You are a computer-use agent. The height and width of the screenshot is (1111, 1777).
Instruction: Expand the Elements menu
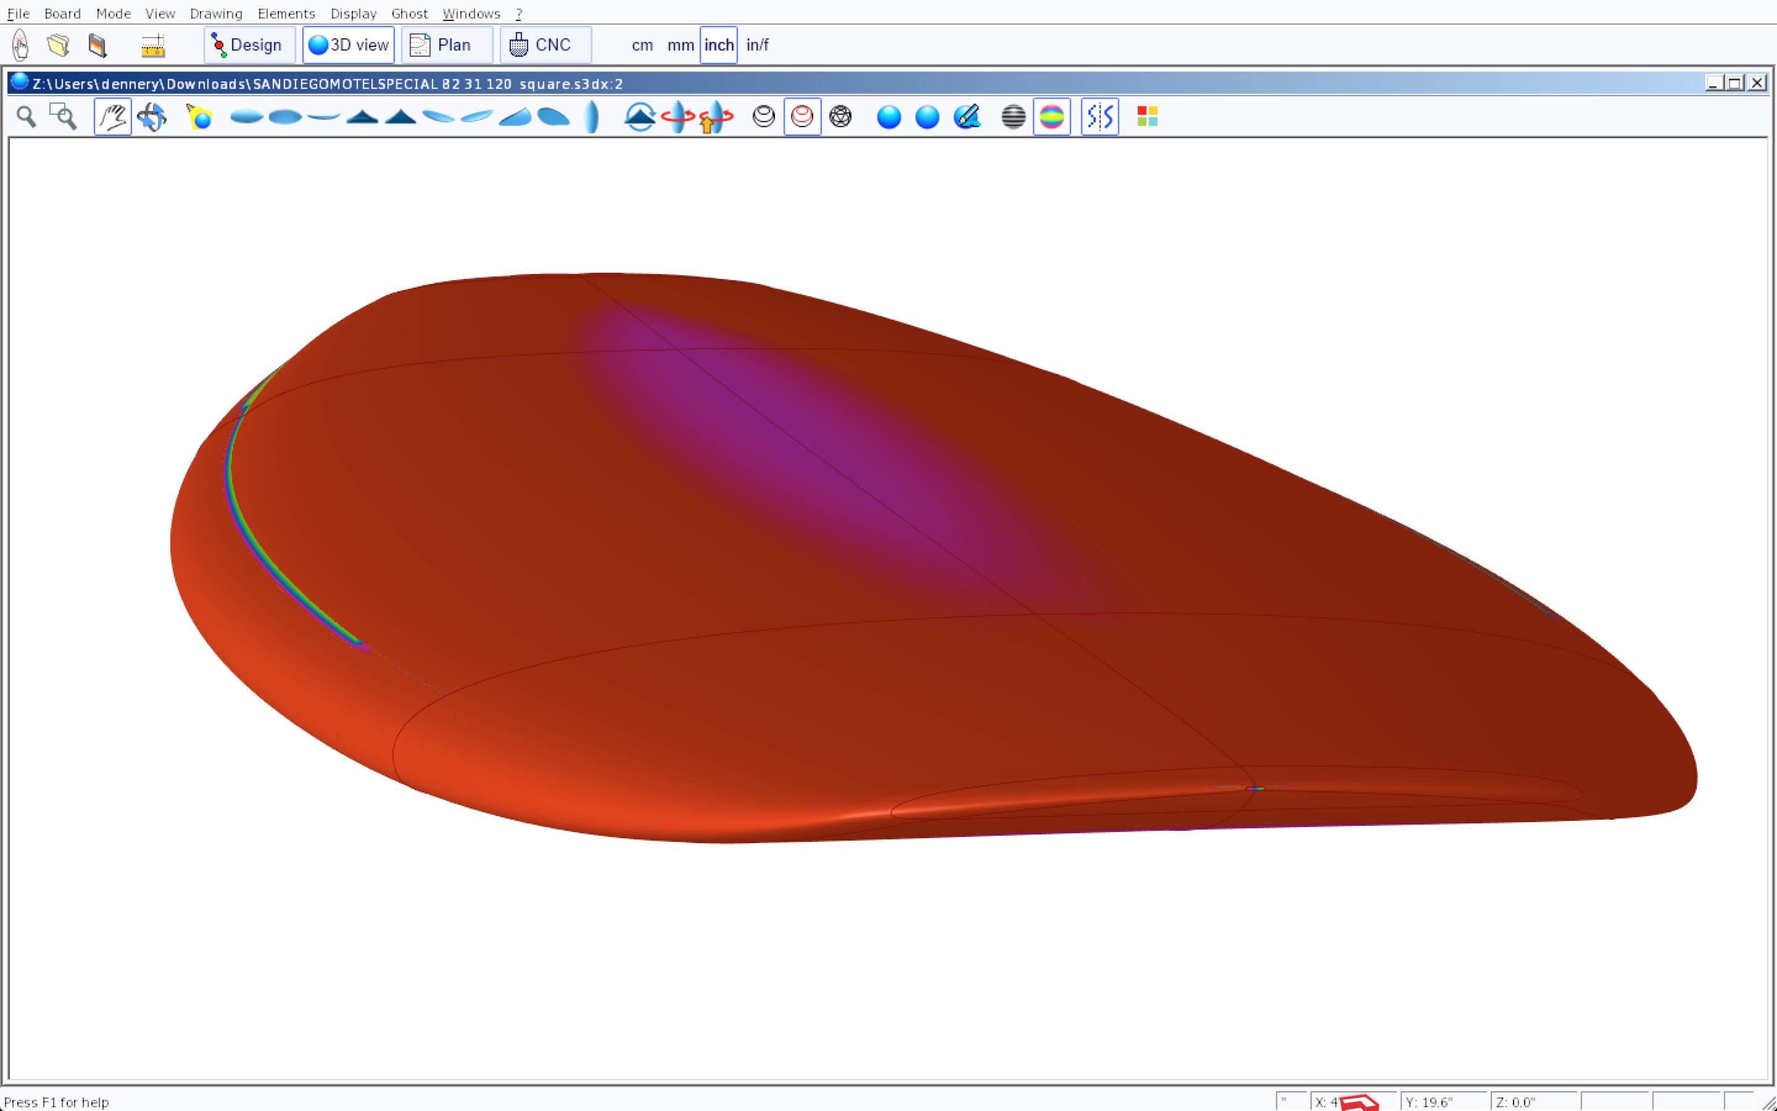click(x=286, y=13)
